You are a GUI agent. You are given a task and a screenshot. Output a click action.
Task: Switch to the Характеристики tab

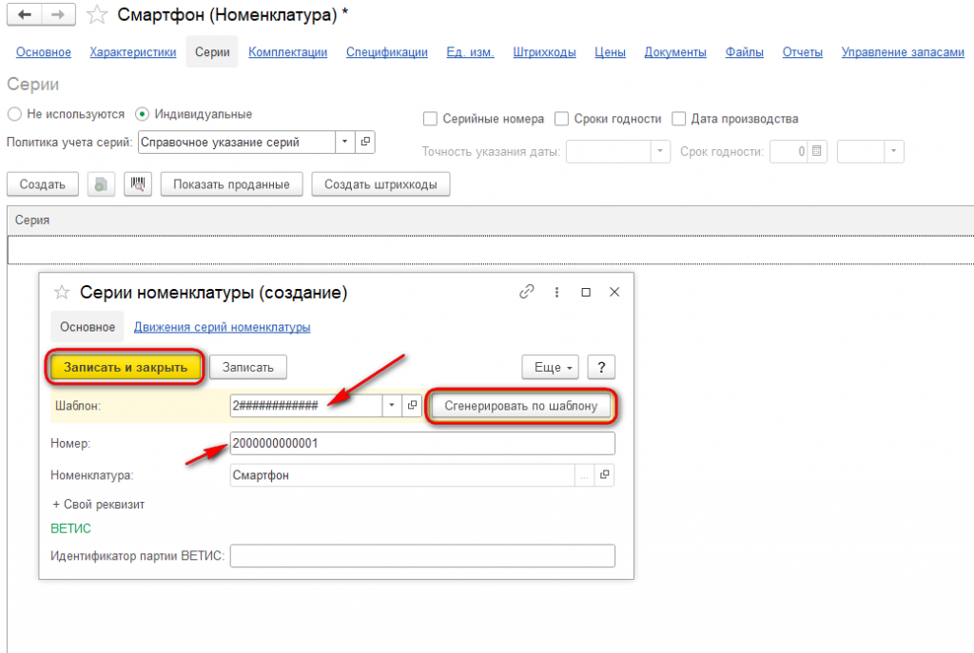click(133, 52)
